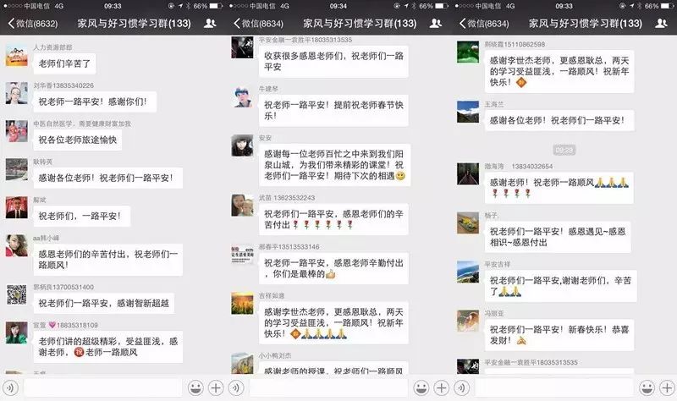Tap sunflower avatar of 吉祥如意
This screenshot has width=677, height=401.
click(x=242, y=304)
